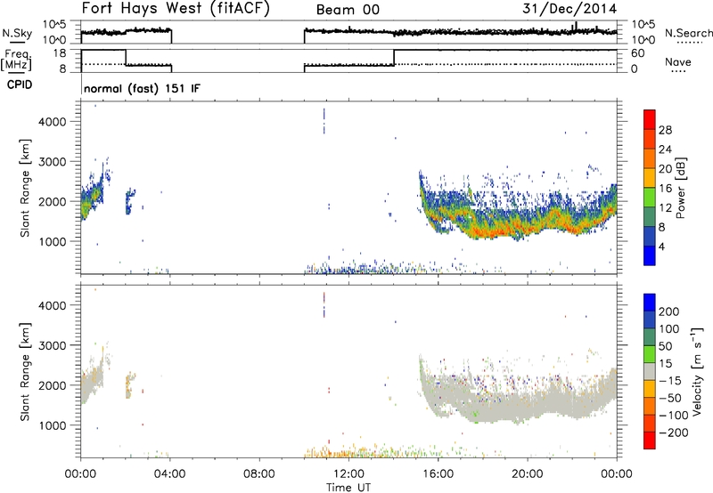Pick the red bottom segment of Velocity colorbar
713x493 pixels.
coord(650,440)
